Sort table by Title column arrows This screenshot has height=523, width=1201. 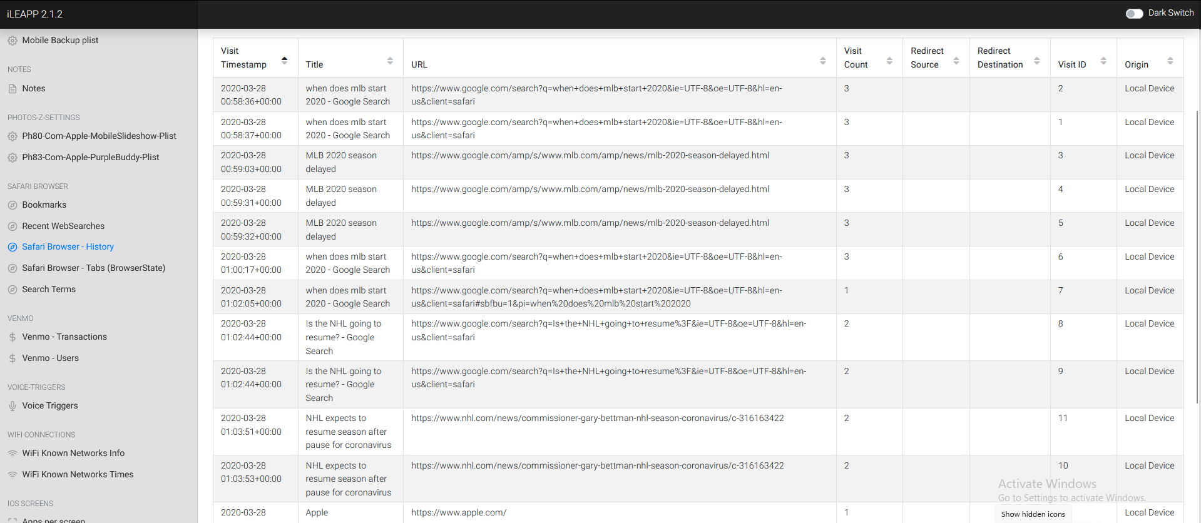click(x=390, y=61)
